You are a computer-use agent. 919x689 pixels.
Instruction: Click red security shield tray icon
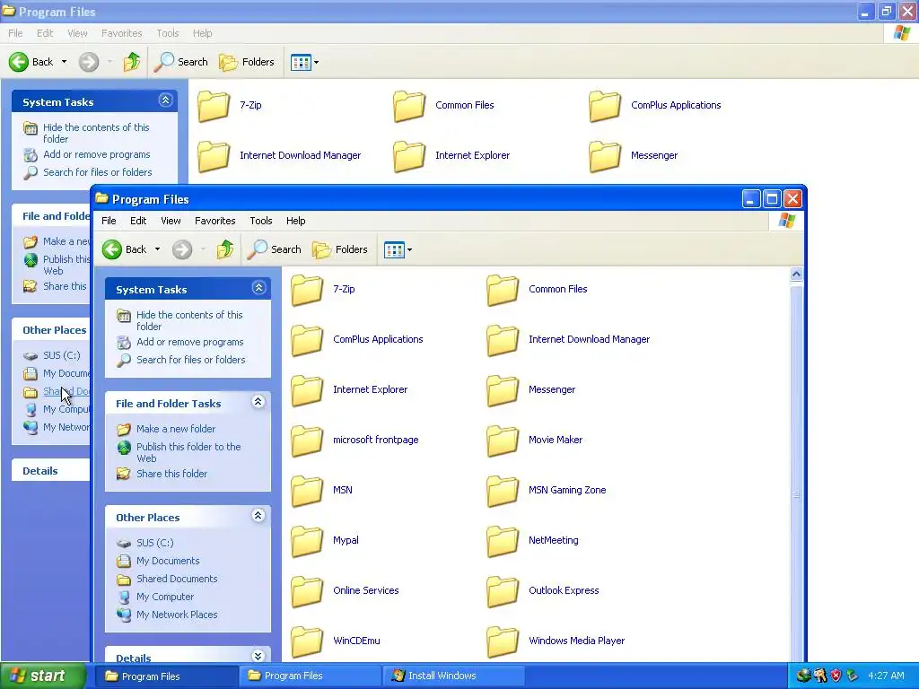(x=836, y=676)
